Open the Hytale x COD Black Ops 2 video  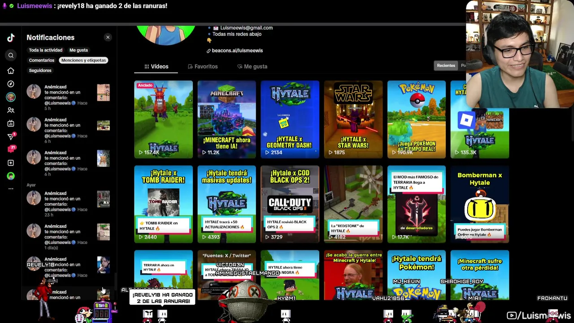pyautogui.click(x=290, y=204)
